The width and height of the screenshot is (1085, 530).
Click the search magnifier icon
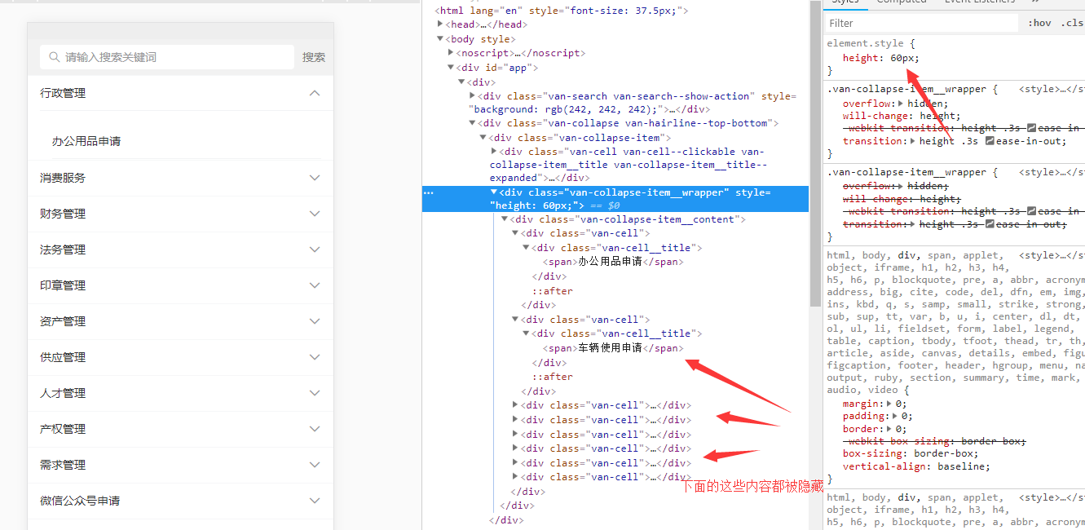click(x=55, y=57)
